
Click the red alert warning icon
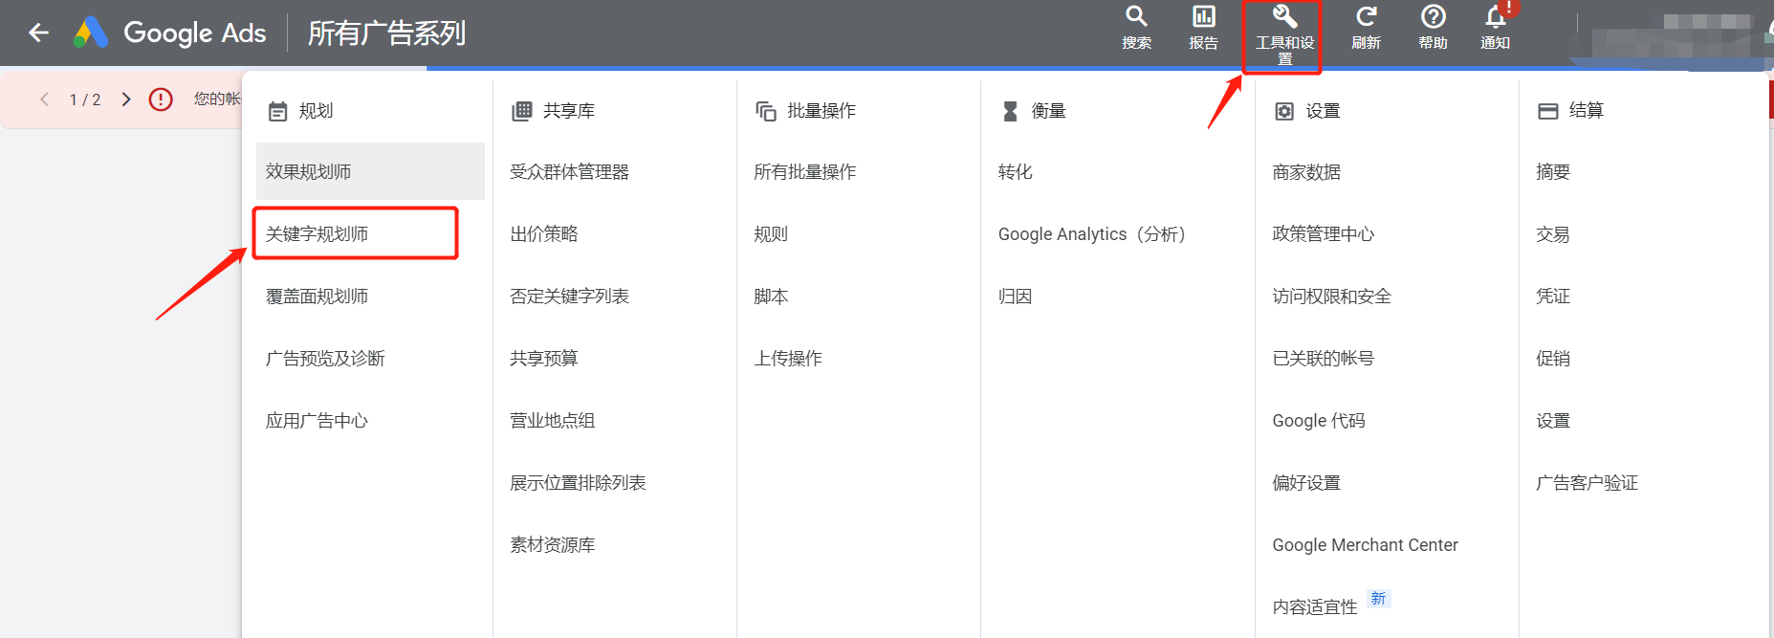(161, 99)
